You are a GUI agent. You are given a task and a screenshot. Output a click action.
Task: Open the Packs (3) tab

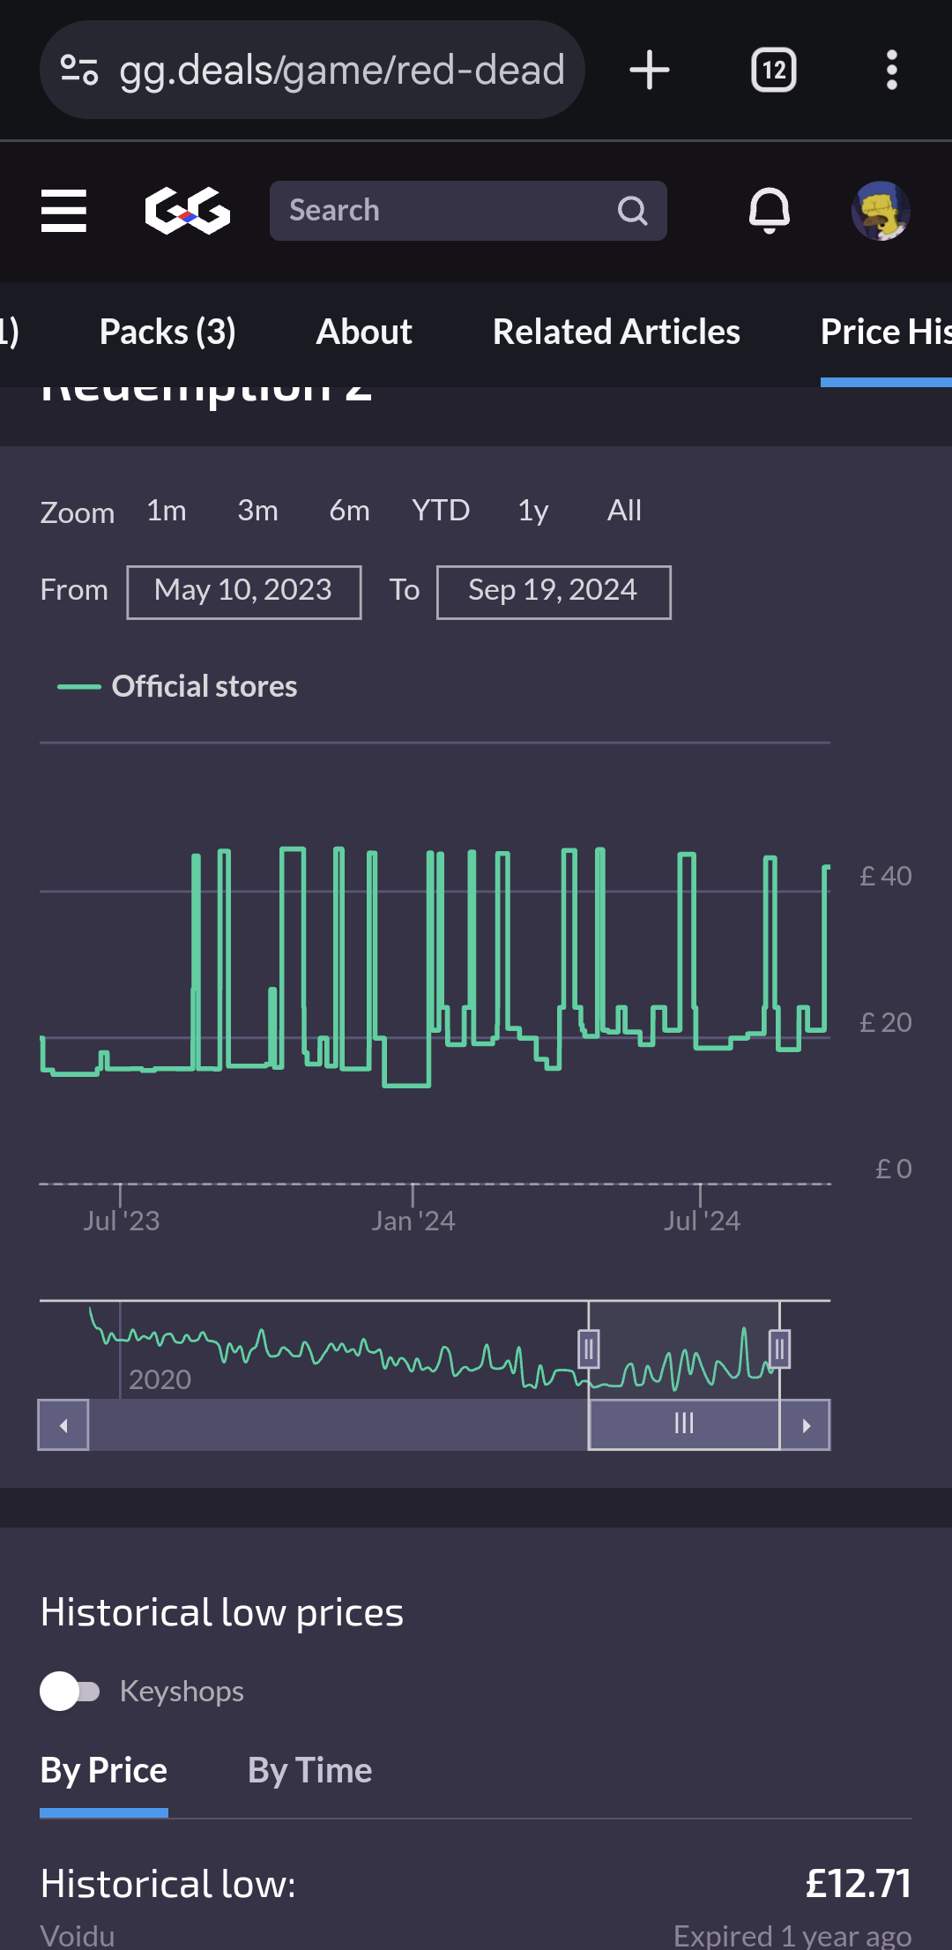[167, 332]
